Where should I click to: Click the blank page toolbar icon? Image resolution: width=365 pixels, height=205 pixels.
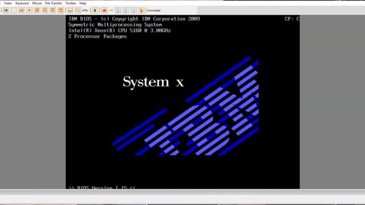14,10
